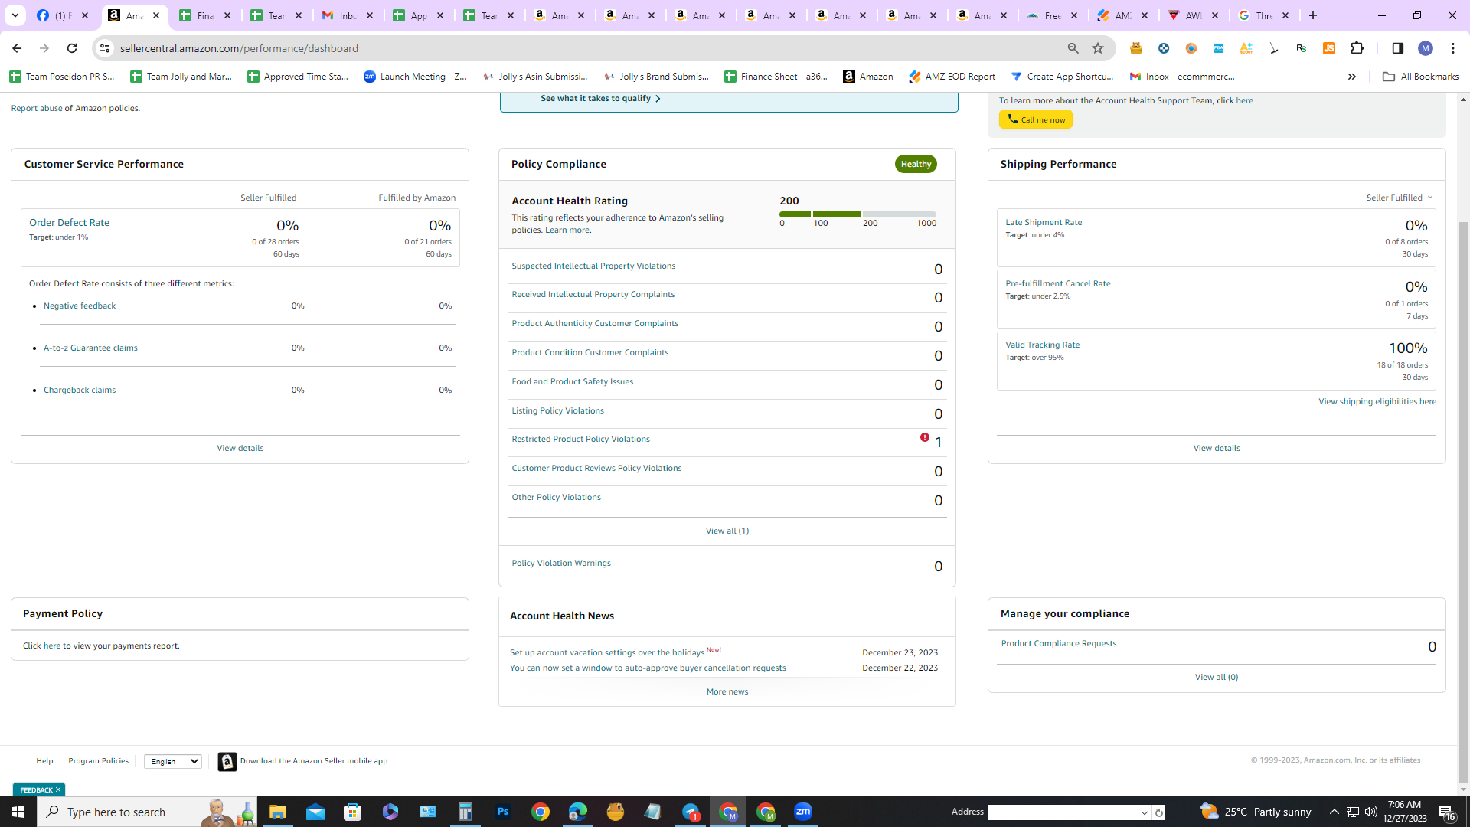Open Restricted Product Policy Violations
Image resolution: width=1470 pixels, height=827 pixels.
pyautogui.click(x=580, y=439)
